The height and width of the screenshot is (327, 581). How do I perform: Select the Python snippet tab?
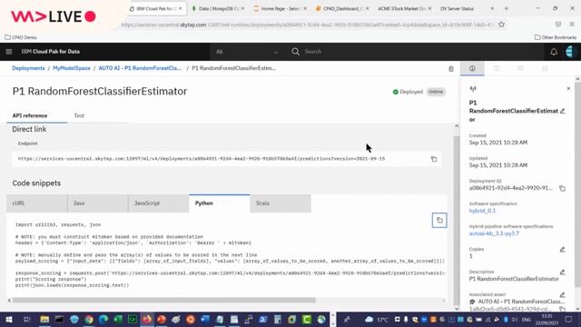coord(220,203)
